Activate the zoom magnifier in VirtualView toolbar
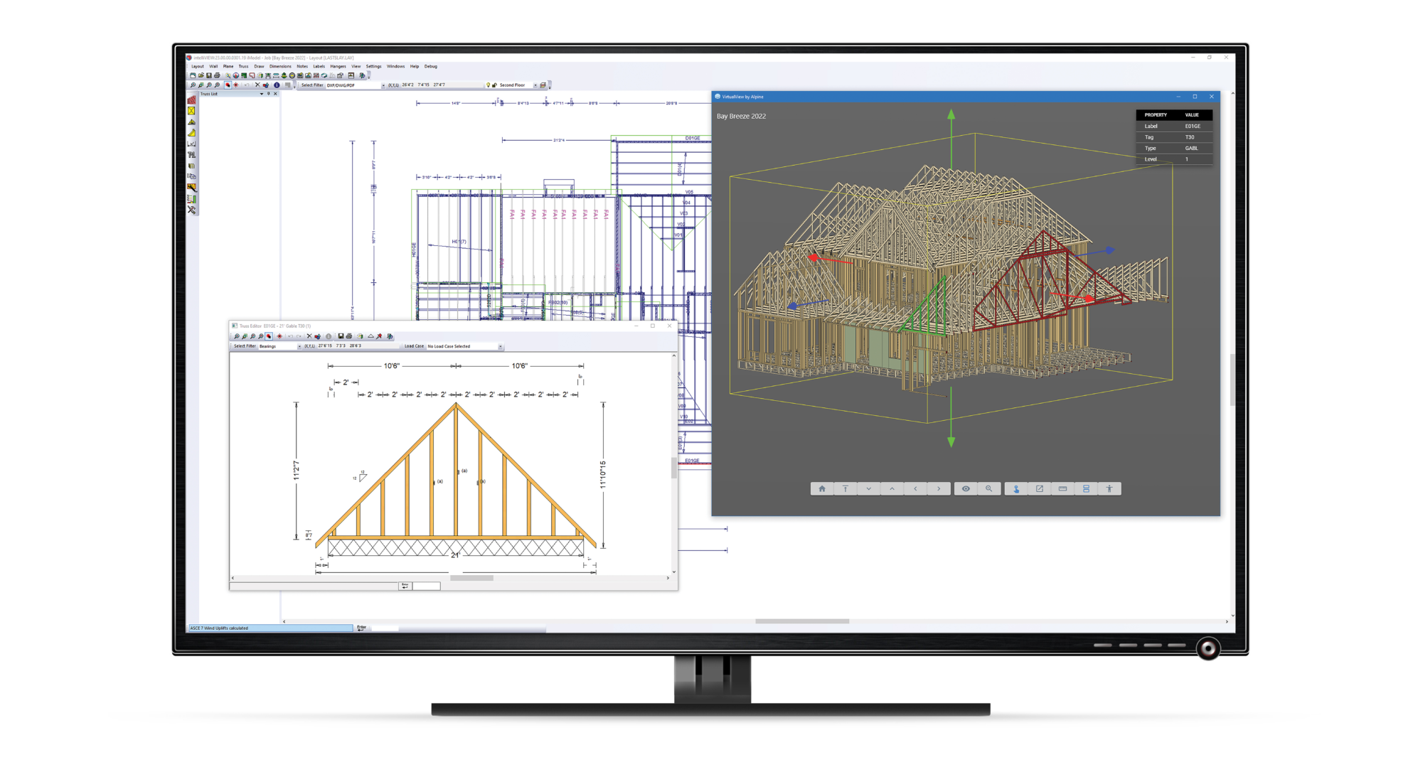Viewport: 1408px width, 772px height. (989, 489)
